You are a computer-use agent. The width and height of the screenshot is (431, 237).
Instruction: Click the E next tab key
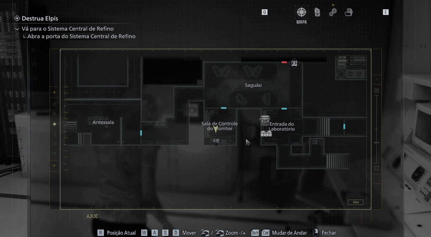coord(386,12)
